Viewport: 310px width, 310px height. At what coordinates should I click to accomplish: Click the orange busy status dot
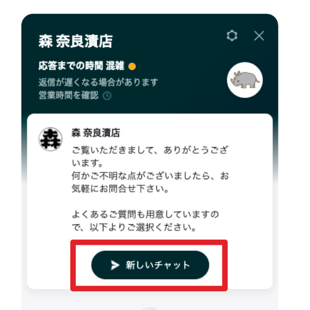pos(132,67)
